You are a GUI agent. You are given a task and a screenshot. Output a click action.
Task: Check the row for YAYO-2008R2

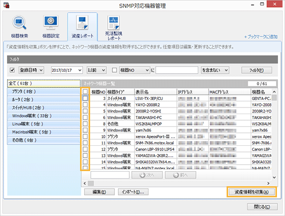pyautogui.click(x=85, y=105)
